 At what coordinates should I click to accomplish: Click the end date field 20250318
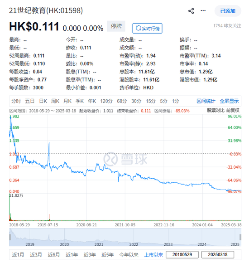point(218,255)
